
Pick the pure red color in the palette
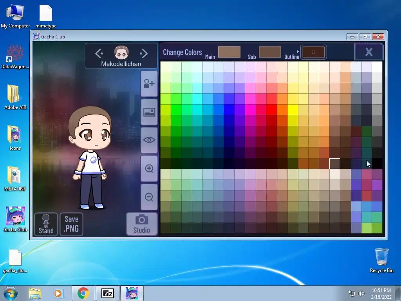pos(271,110)
